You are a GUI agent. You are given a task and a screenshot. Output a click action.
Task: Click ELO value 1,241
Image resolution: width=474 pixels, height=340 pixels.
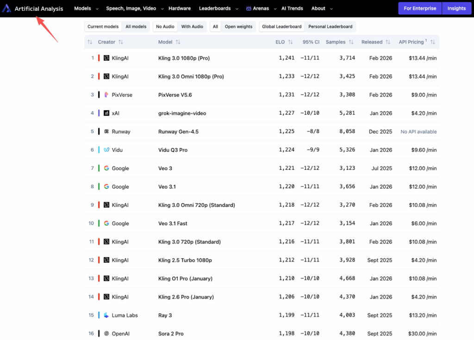pos(287,58)
